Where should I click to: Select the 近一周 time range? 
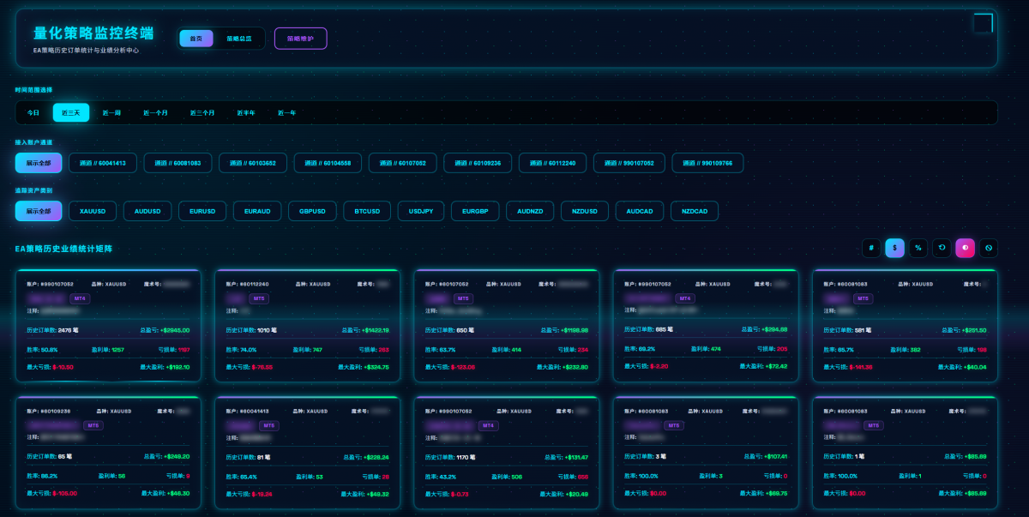pos(111,112)
